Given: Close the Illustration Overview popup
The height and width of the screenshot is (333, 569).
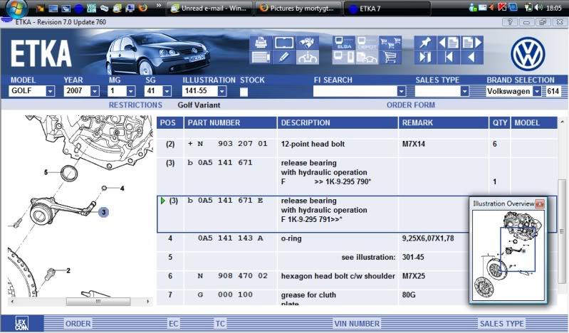Looking at the screenshot, I should click(x=540, y=204).
